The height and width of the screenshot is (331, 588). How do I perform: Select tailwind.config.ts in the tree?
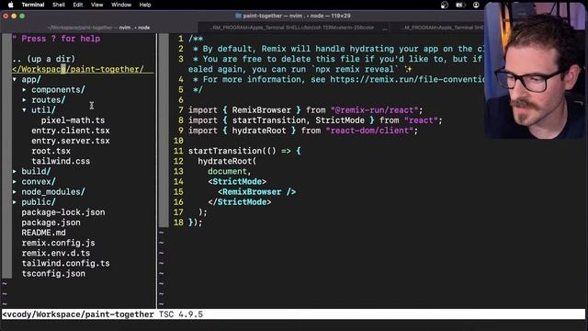point(65,263)
